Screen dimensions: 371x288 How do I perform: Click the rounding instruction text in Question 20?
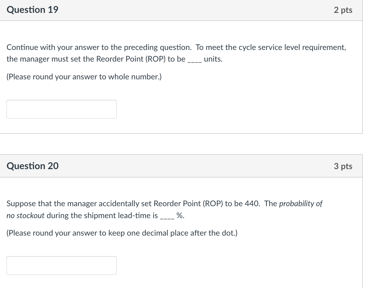(122, 233)
